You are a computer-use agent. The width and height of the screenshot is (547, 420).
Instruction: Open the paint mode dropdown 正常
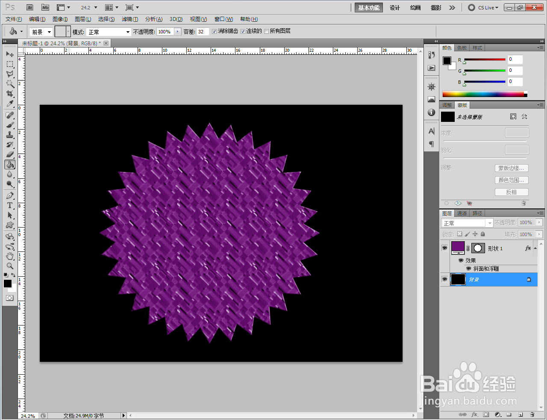109,32
